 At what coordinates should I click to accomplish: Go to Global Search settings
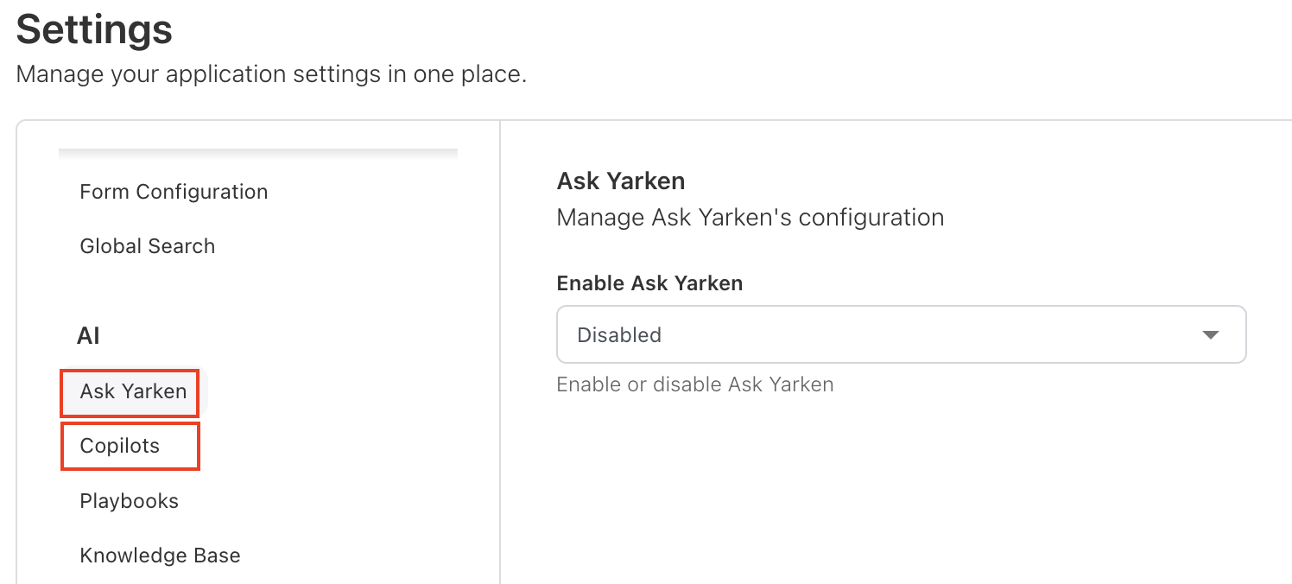(x=147, y=246)
